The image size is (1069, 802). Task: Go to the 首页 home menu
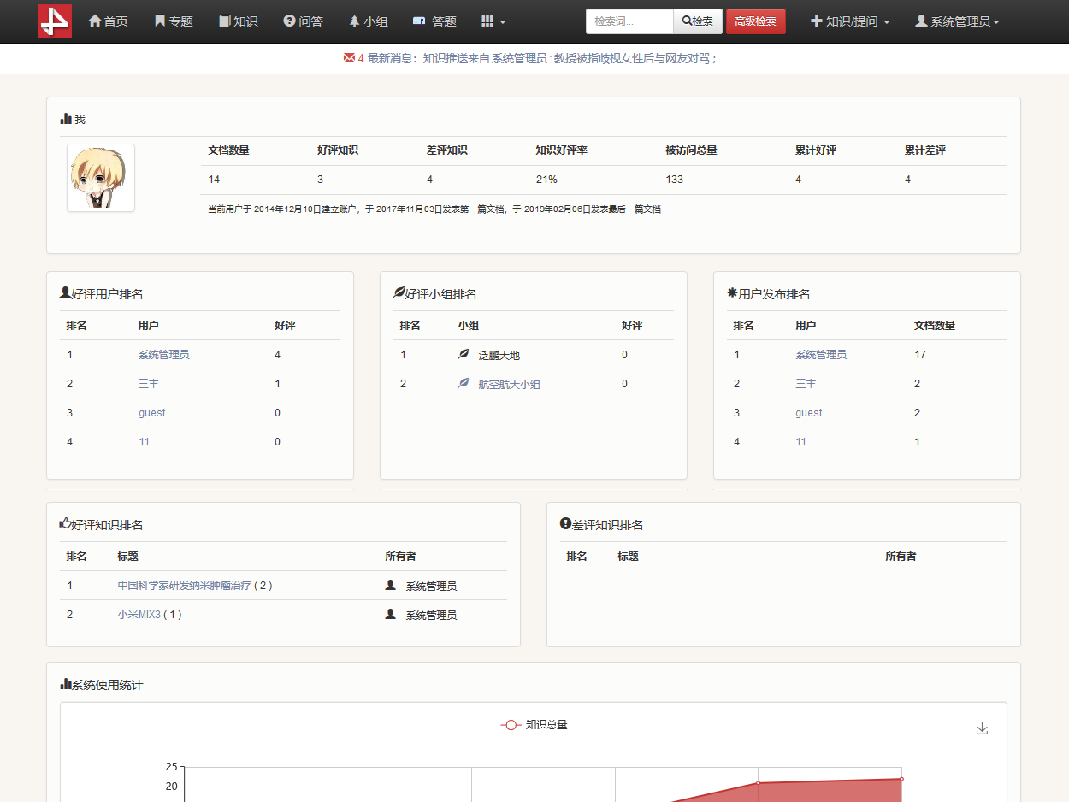pos(109,21)
